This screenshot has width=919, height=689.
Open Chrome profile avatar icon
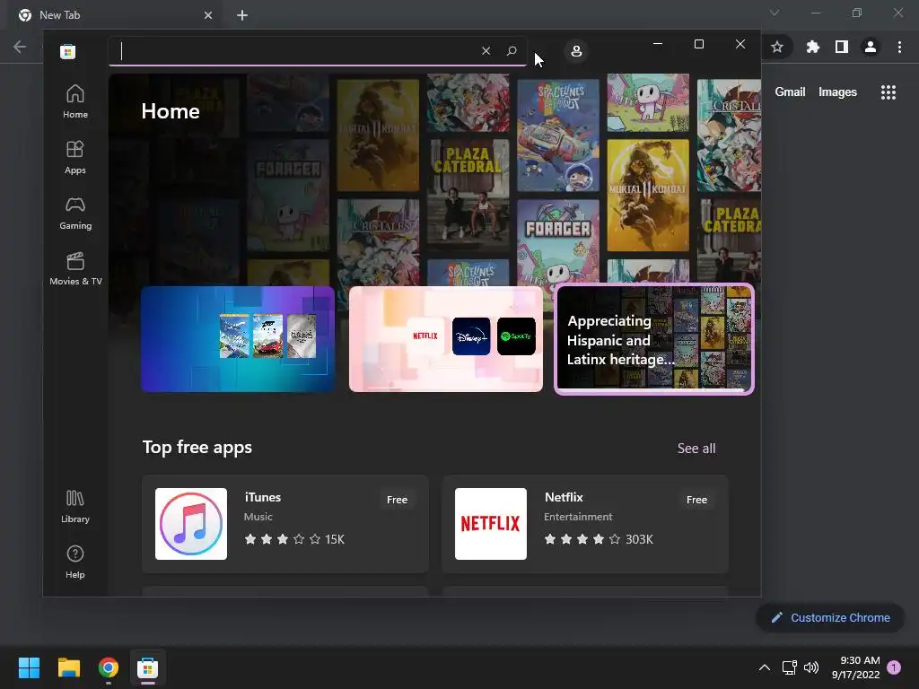click(x=871, y=47)
